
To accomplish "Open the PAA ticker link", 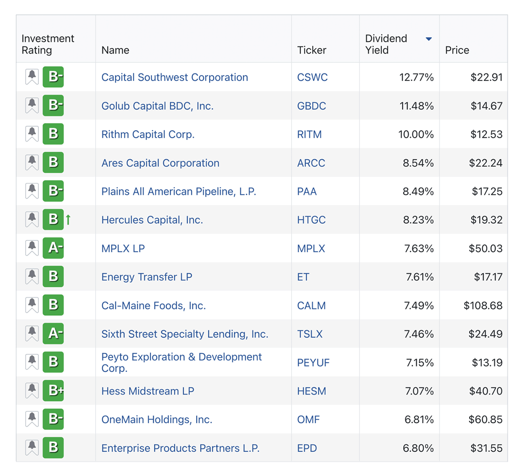I will (x=307, y=192).
